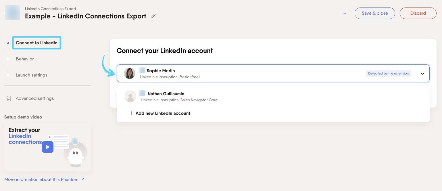Click the Advanced settings sliders icon
The width and height of the screenshot is (442, 191).
pos(9,98)
